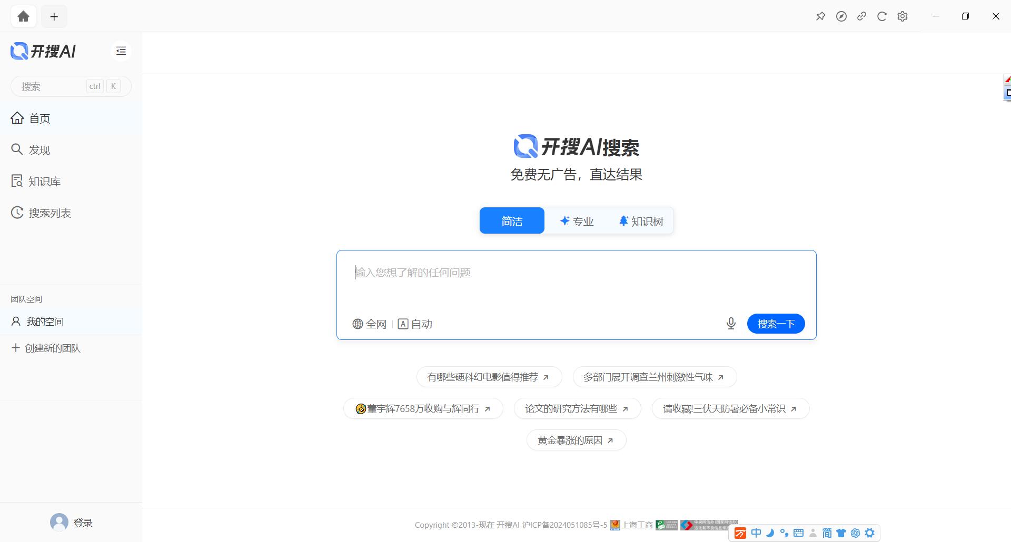Click the Sogou IME logo icon
This screenshot has height=542, width=1011.
click(x=740, y=533)
